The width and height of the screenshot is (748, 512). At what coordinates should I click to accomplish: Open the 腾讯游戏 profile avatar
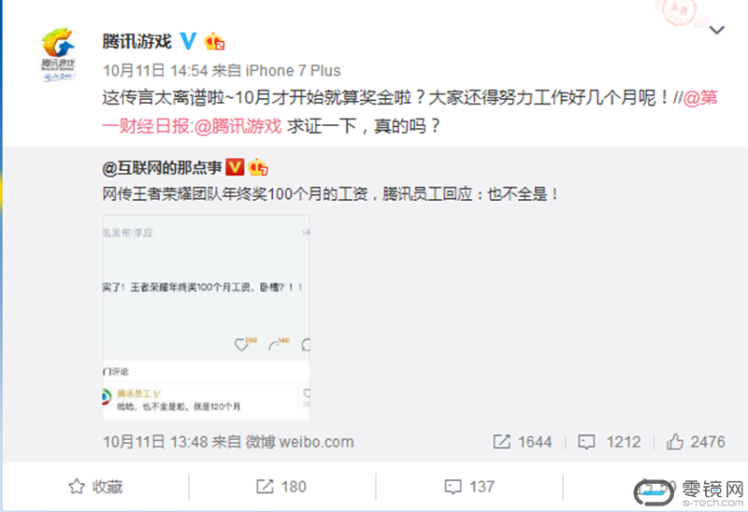click(x=58, y=55)
